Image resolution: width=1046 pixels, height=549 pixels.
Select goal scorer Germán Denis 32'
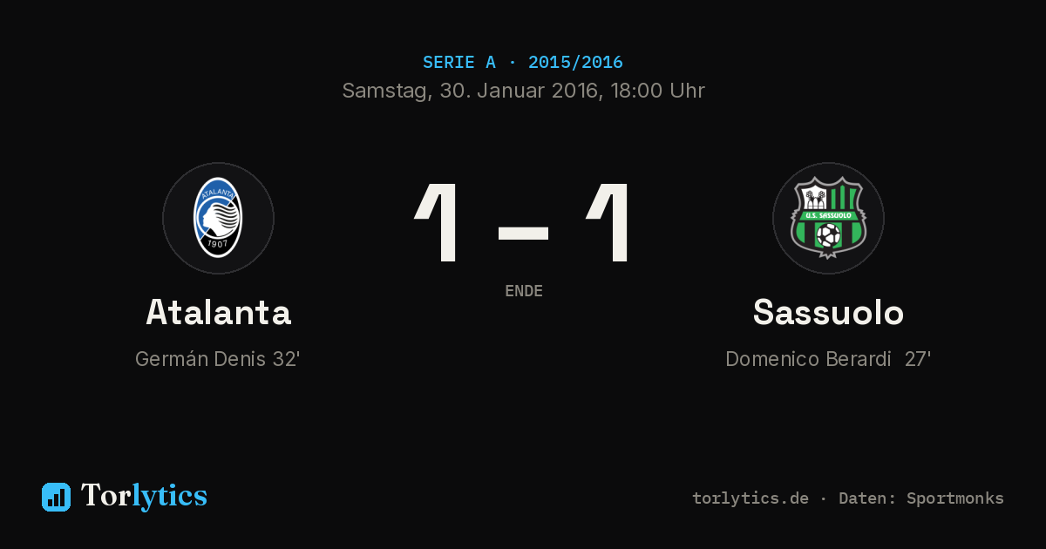click(x=218, y=359)
